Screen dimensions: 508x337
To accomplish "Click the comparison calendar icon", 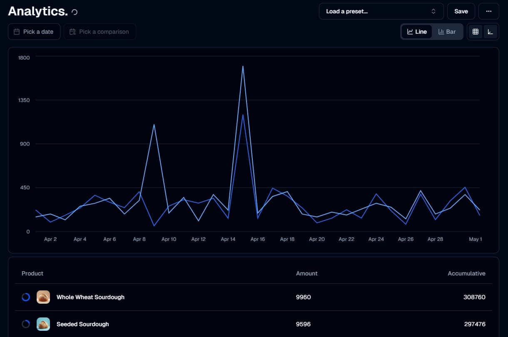I will point(72,32).
